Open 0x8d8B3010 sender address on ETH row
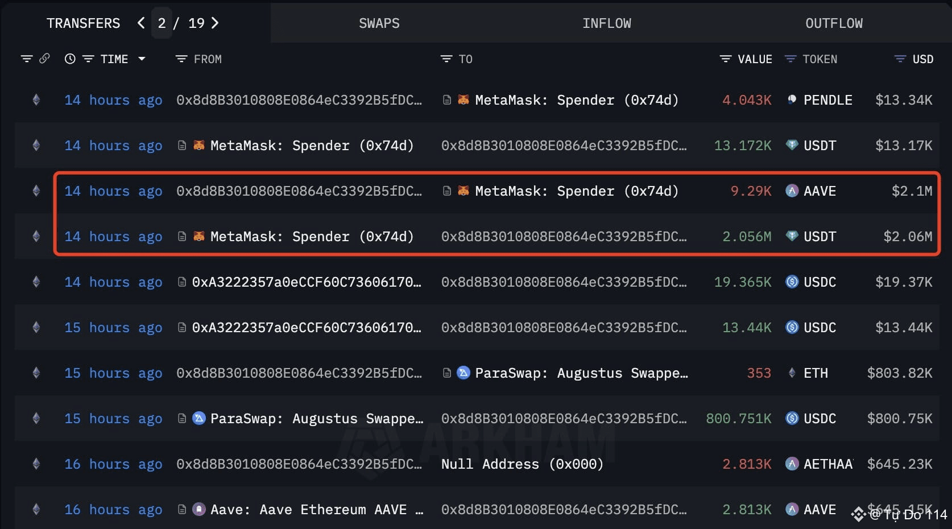Image resolution: width=952 pixels, height=529 pixels. point(299,373)
